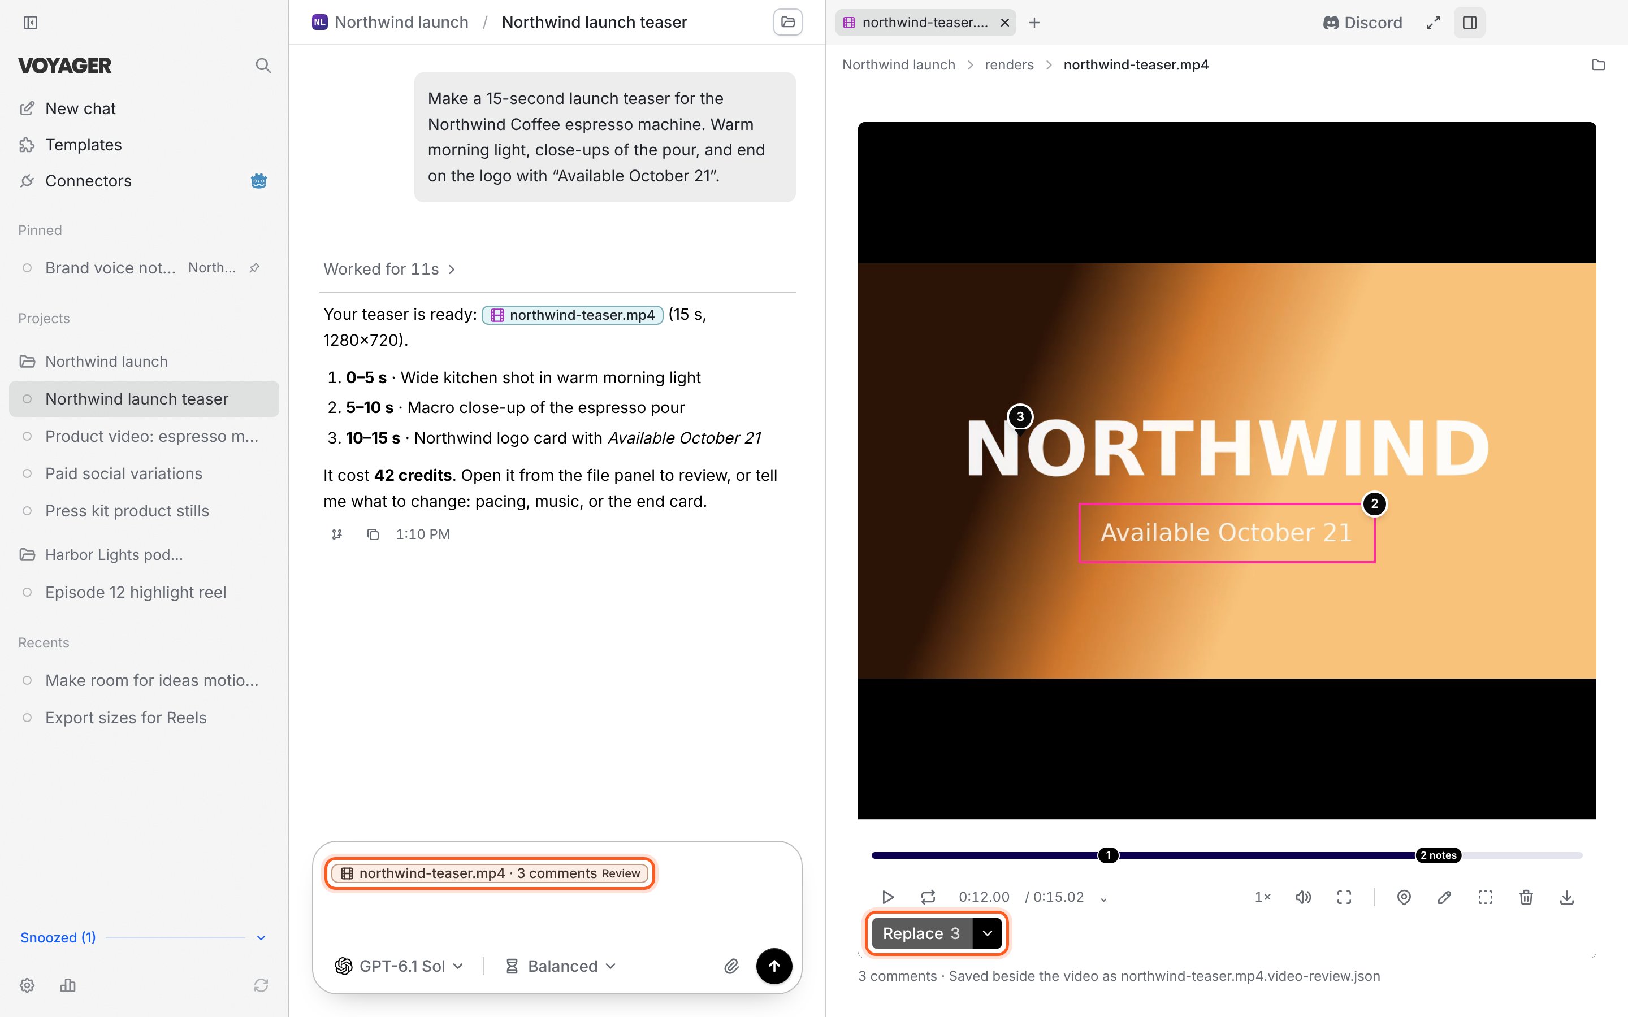Viewport: 1628px width, 1017px height.
Task: Seek on the video progress bar
Action: tap(1227, 855)
